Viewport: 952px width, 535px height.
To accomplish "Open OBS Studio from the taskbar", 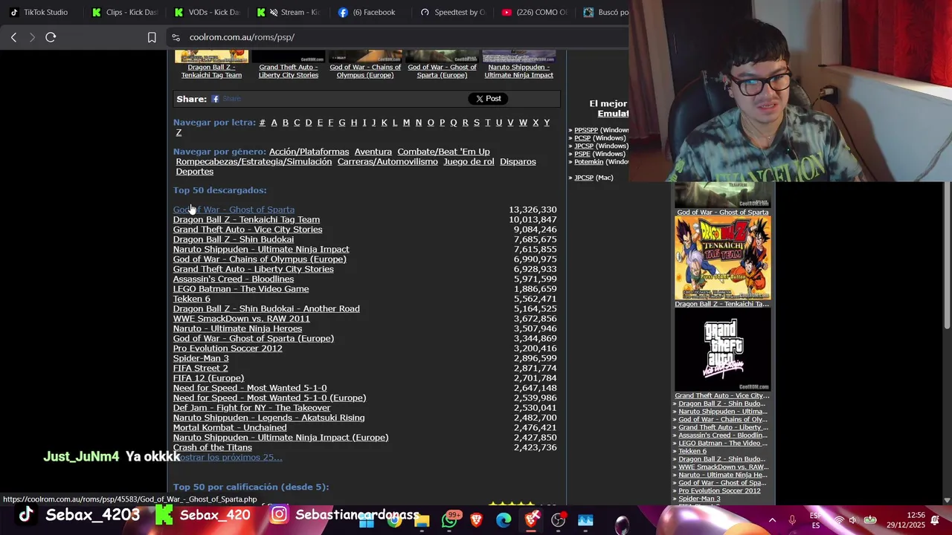I will coord(559,520).
